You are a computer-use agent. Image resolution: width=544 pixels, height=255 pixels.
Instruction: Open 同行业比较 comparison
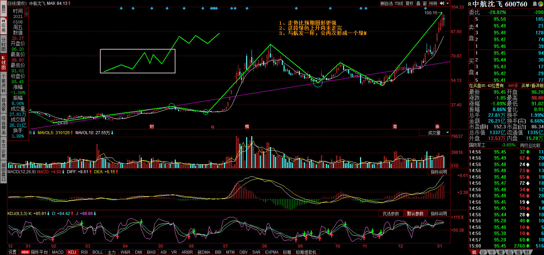[x=530, y=145]
